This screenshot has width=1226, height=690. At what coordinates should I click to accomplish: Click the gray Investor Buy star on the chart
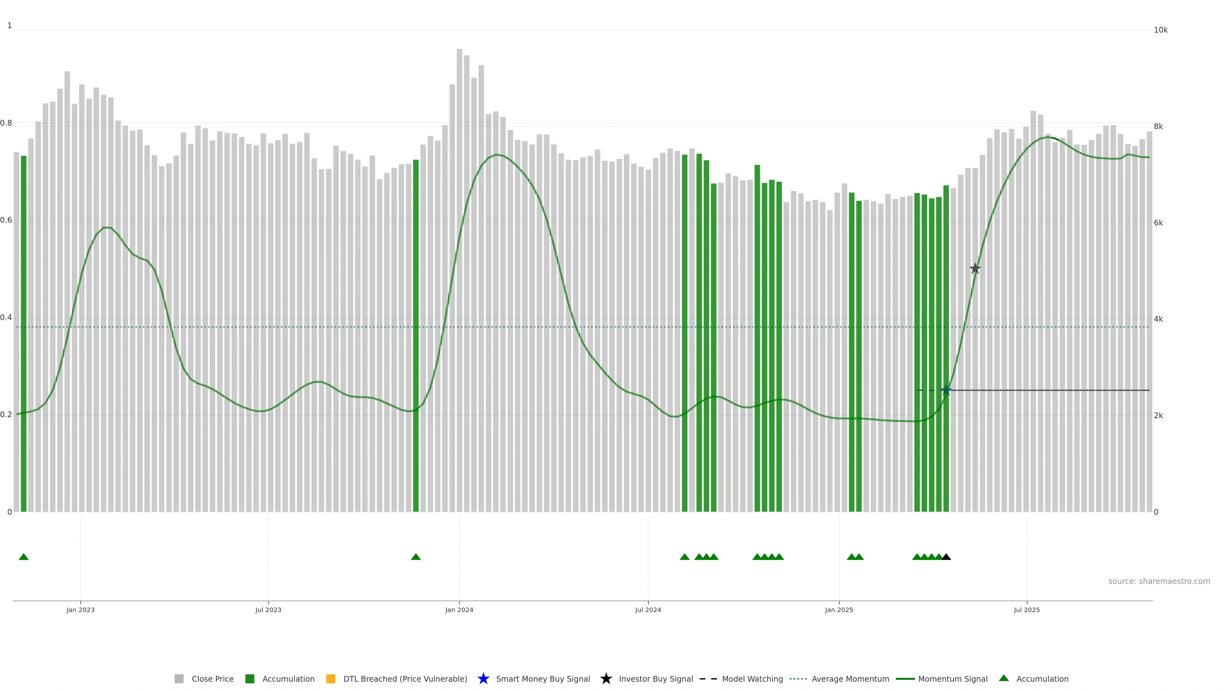click(x=975, y=269)
